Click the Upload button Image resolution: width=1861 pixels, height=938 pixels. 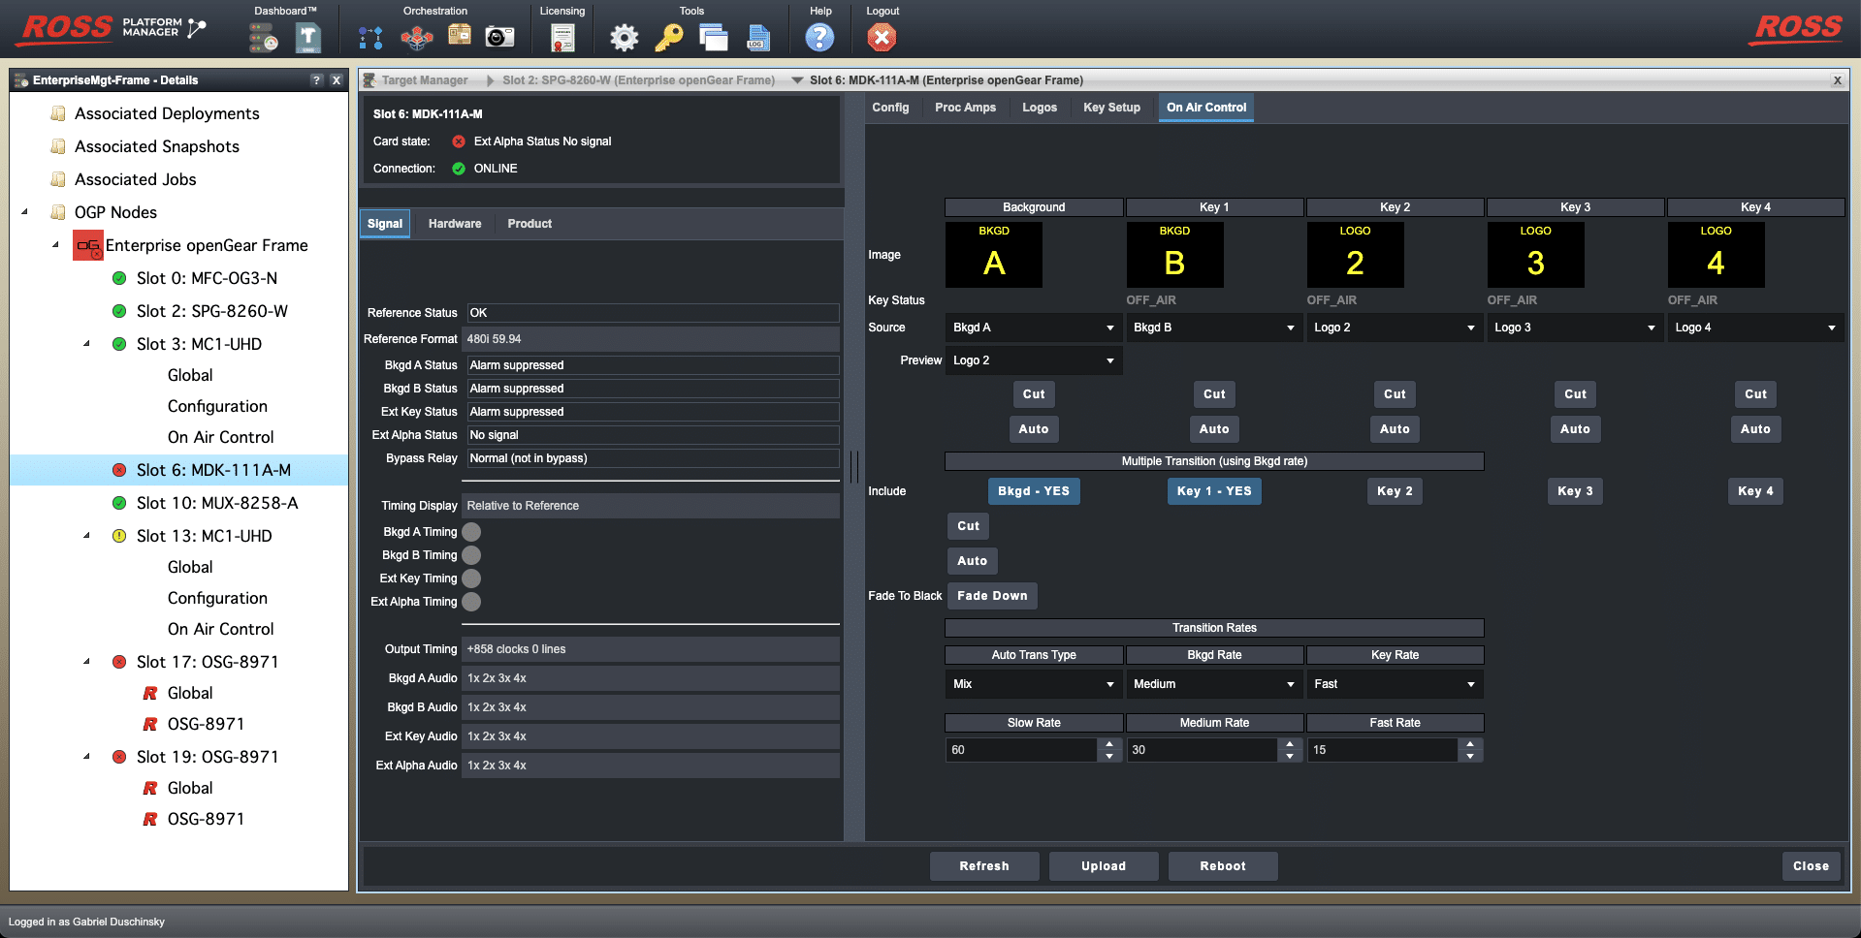point(1104,866)
